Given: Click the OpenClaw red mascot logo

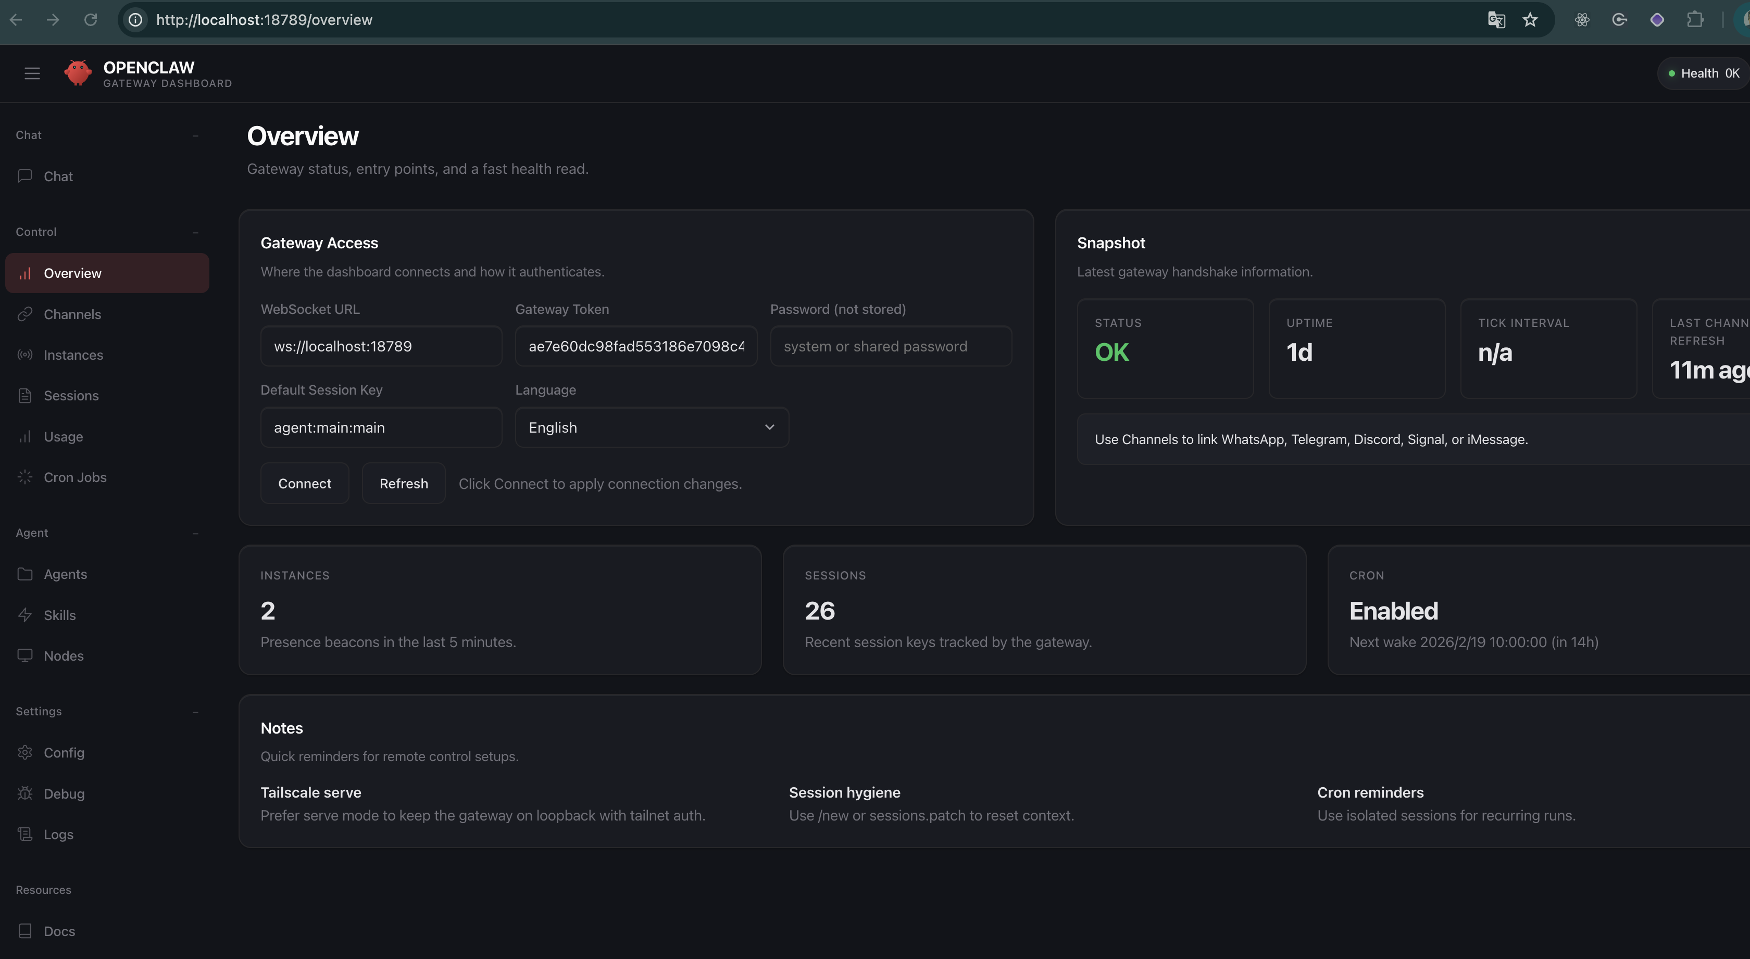Looking at the screenshot, I should (x=78, y=73).
